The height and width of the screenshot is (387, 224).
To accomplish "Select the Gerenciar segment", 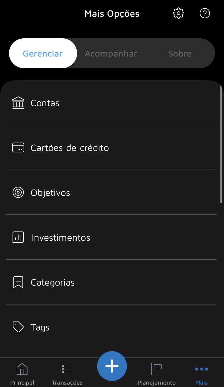I will pyautogui.click(x=43, y=54).
